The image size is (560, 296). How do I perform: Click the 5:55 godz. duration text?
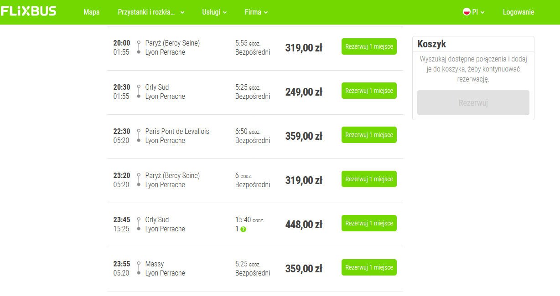click(x=248, y=43)
